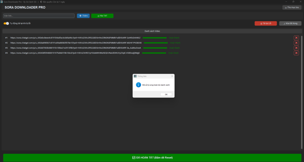The image size is (304, 162).
Task: Click the red Tải lại Lỗi button
Action: tap(266, 23)
